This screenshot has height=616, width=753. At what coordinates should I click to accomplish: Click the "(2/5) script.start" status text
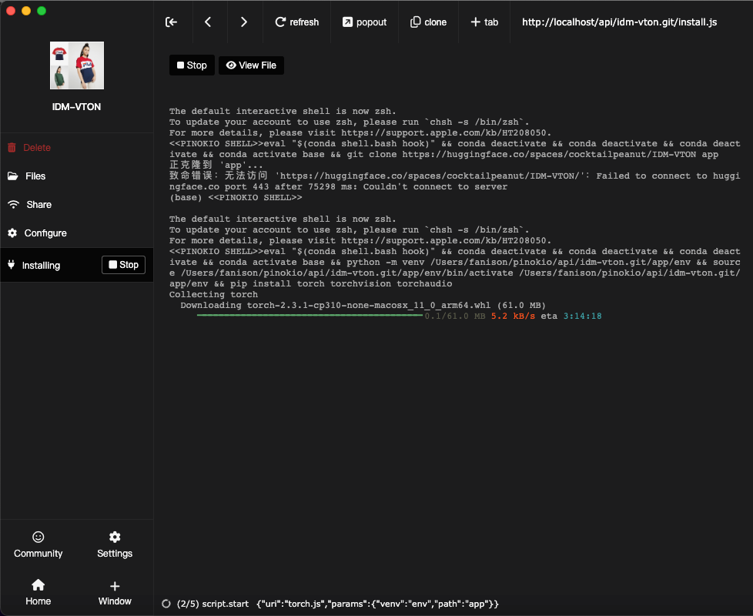(213, 604)
